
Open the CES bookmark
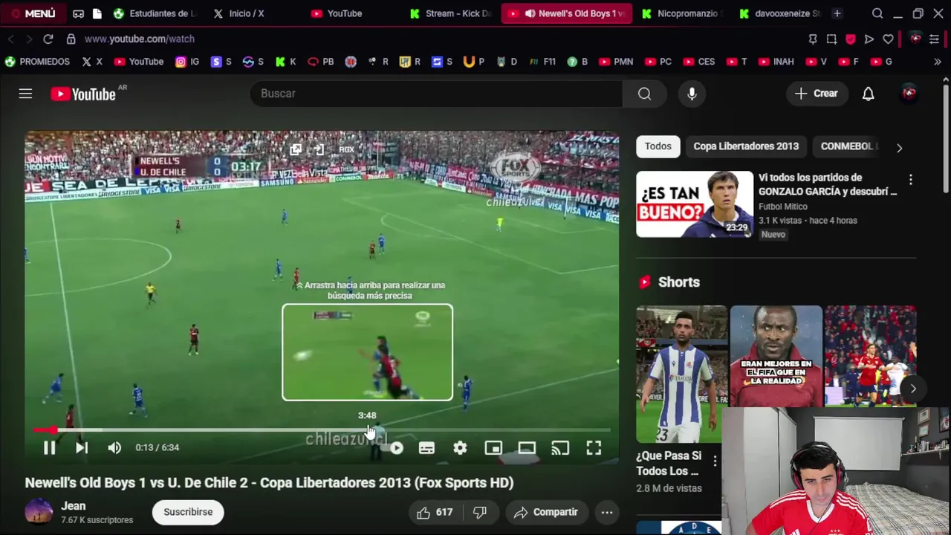pos(699,62)
